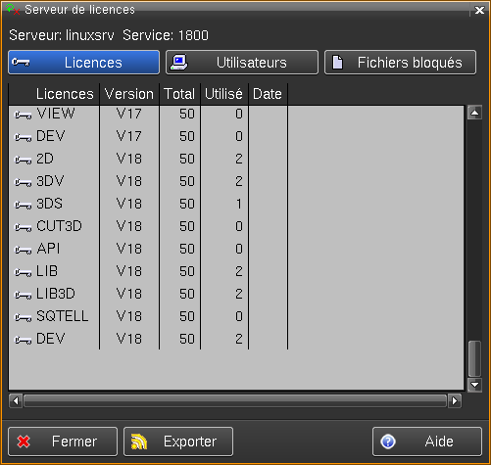Click the question mark Aide icon
This screenshot has width=491, height=465.
click(388, 442)
